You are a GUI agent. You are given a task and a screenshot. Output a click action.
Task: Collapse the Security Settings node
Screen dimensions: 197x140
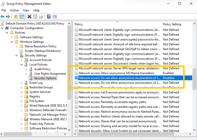click(x=16, y=55)
